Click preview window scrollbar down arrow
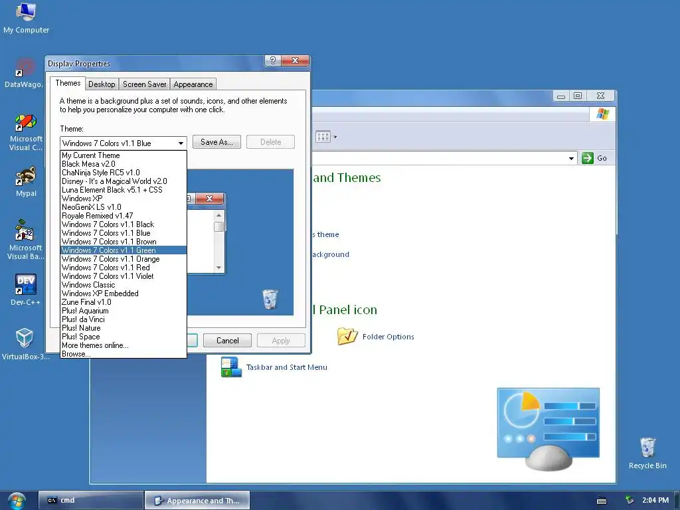This screenshot has height=510, width=680. tap(219, 268)
